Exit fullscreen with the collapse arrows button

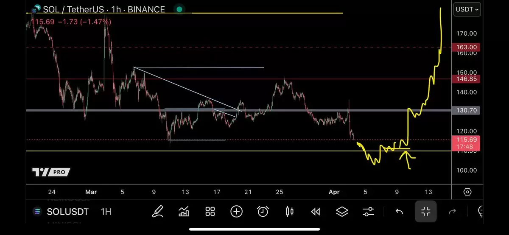426,211
